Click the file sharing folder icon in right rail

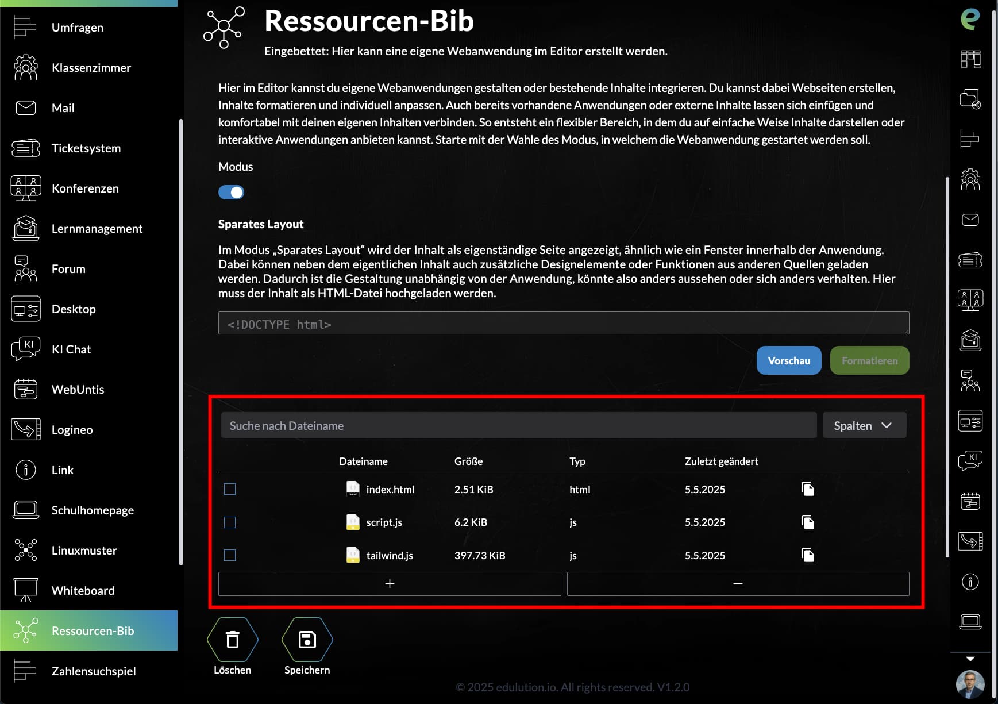coord(970,99)
